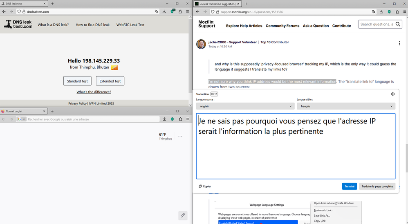Open downloads in the DNS leak test window
Image resolution: width=408 pixels, height=224 pixels.
pos(164,11)
